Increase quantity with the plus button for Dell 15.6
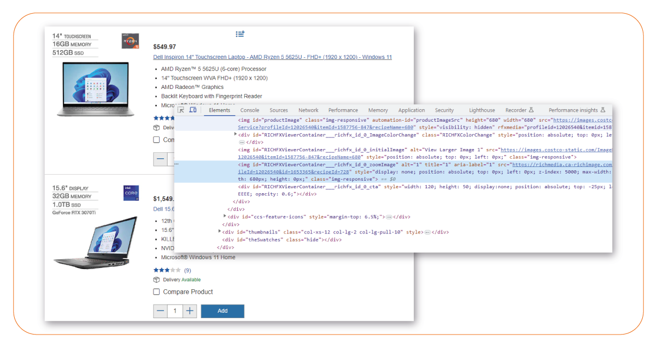The height and width of the screenshot is (346, 657). tap(190, 311)
